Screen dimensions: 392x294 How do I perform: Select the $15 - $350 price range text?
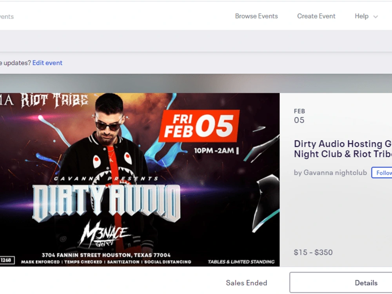(313, 252)
